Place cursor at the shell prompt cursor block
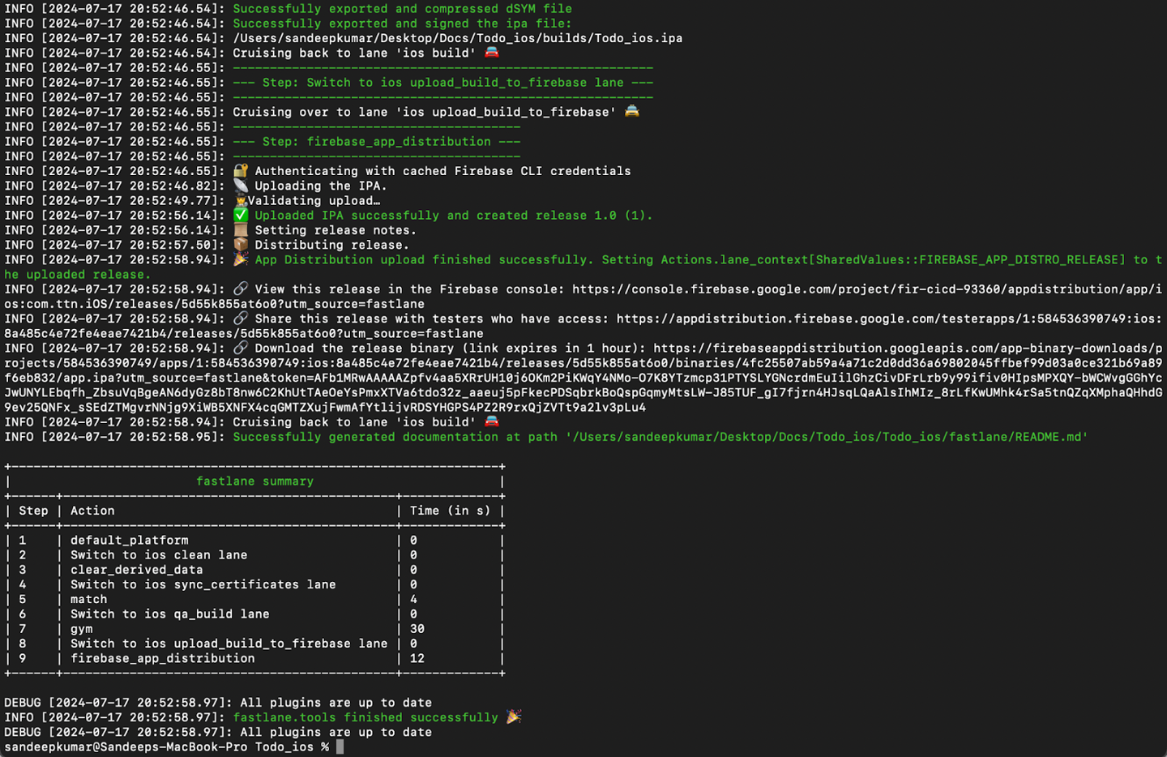 click(340, 746)
